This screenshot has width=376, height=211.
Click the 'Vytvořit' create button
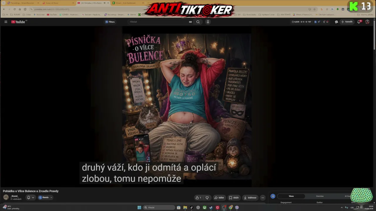pyautogui.click(x=347, y=22)
